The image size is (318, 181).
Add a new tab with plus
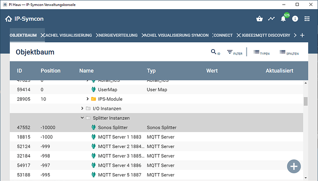coord(302,35)
